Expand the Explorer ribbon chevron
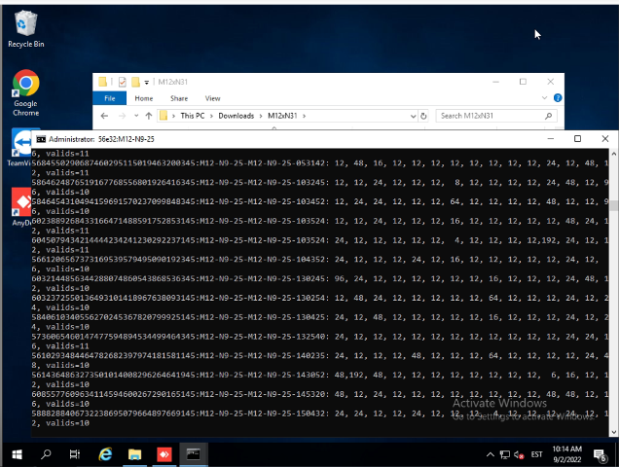Viewport: 619px width, 467px height. point(544,98)
